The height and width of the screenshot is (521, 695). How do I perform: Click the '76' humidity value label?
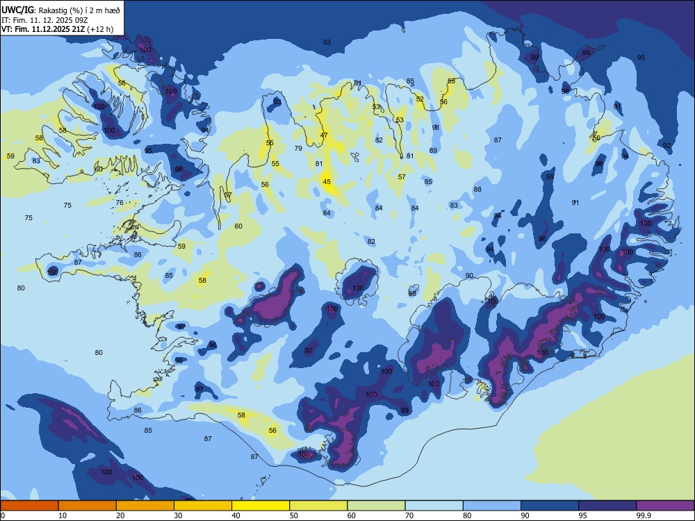point(120,202)
